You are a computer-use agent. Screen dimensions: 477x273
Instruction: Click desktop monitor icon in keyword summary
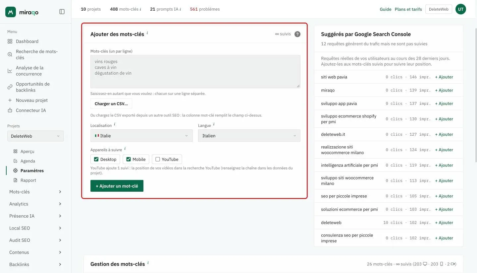pos(425,264)
